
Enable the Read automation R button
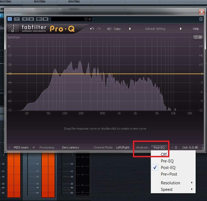click(x=25, y=19)
